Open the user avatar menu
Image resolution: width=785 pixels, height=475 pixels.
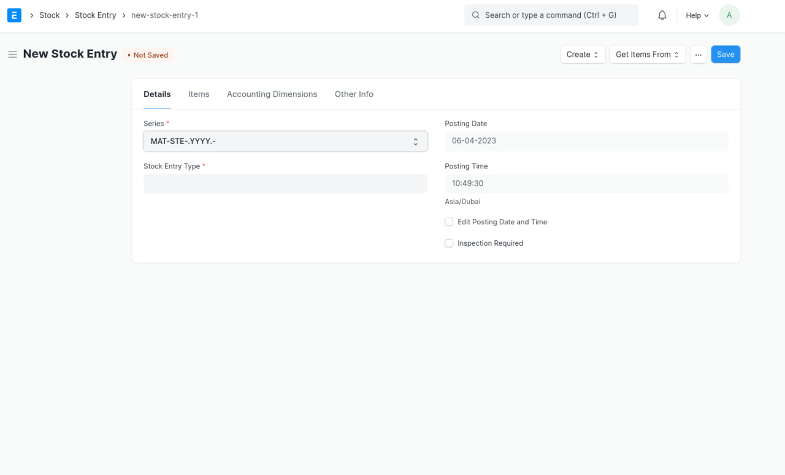click(x=729, y=15)
